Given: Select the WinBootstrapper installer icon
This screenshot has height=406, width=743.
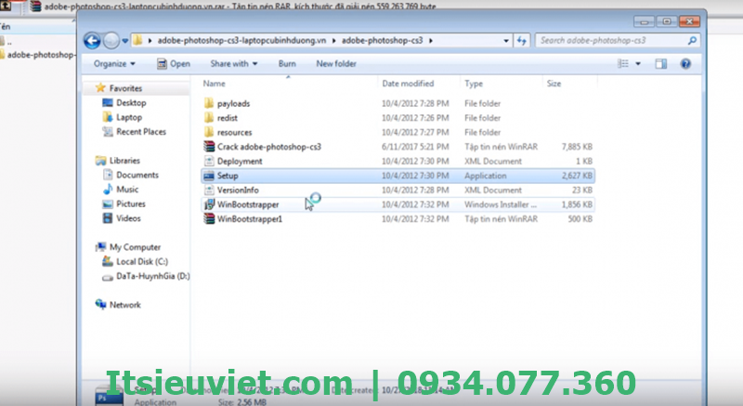Looking at the screenshot, I should tap(209, 204).
